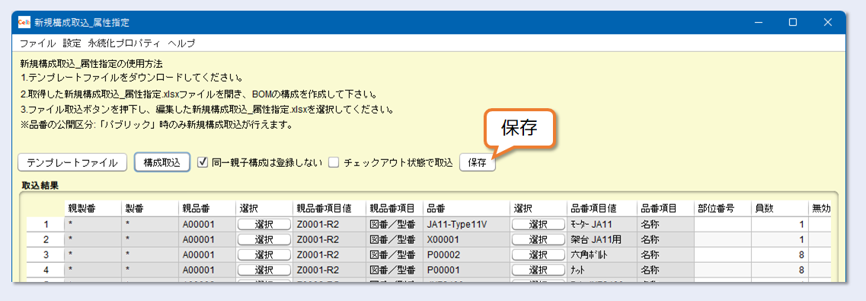866x301 pixels.
Task: Click the 員数 column header
Action: (780, 209)
